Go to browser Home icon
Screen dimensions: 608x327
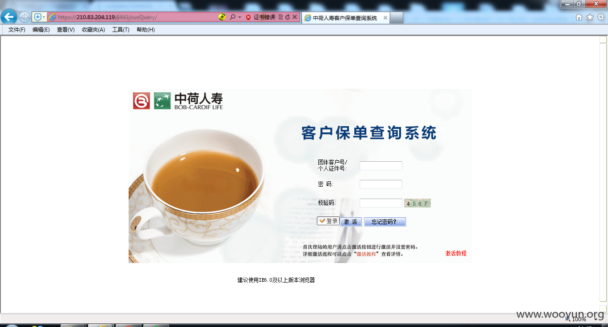tap(579, 17)
